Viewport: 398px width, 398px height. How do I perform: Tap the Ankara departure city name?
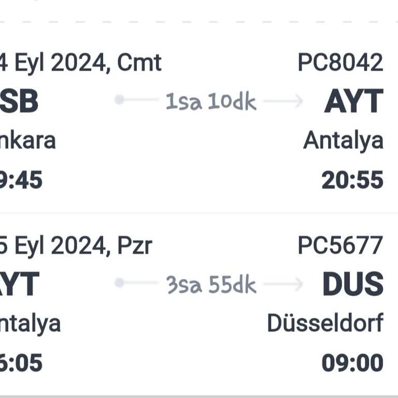pyautogui.click(x=27, y=140)
